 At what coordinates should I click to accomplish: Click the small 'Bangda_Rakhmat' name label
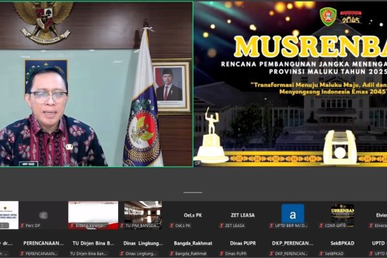point(191,253)
